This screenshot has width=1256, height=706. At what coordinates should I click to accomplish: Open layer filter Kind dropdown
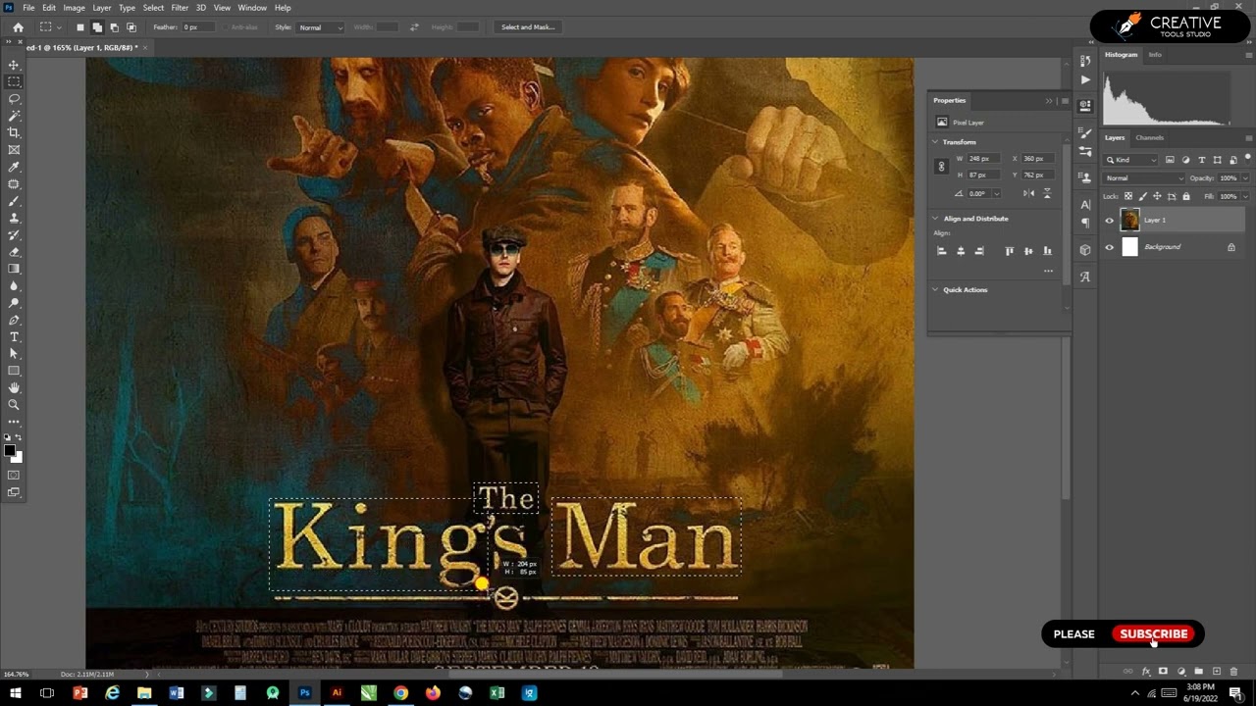1131,160
